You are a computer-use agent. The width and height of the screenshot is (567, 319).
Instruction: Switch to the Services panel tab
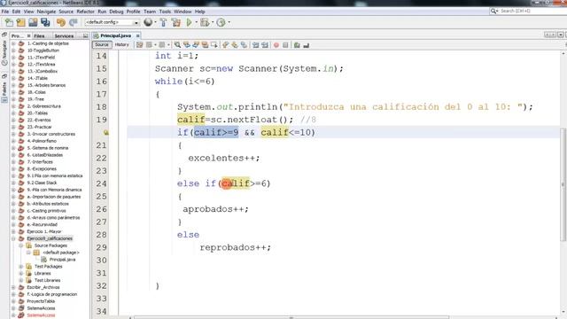pyautogui.click(x=64, y=35)
